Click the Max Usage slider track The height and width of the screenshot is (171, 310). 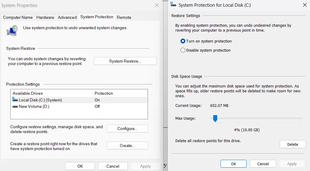(x=256, y=118)
